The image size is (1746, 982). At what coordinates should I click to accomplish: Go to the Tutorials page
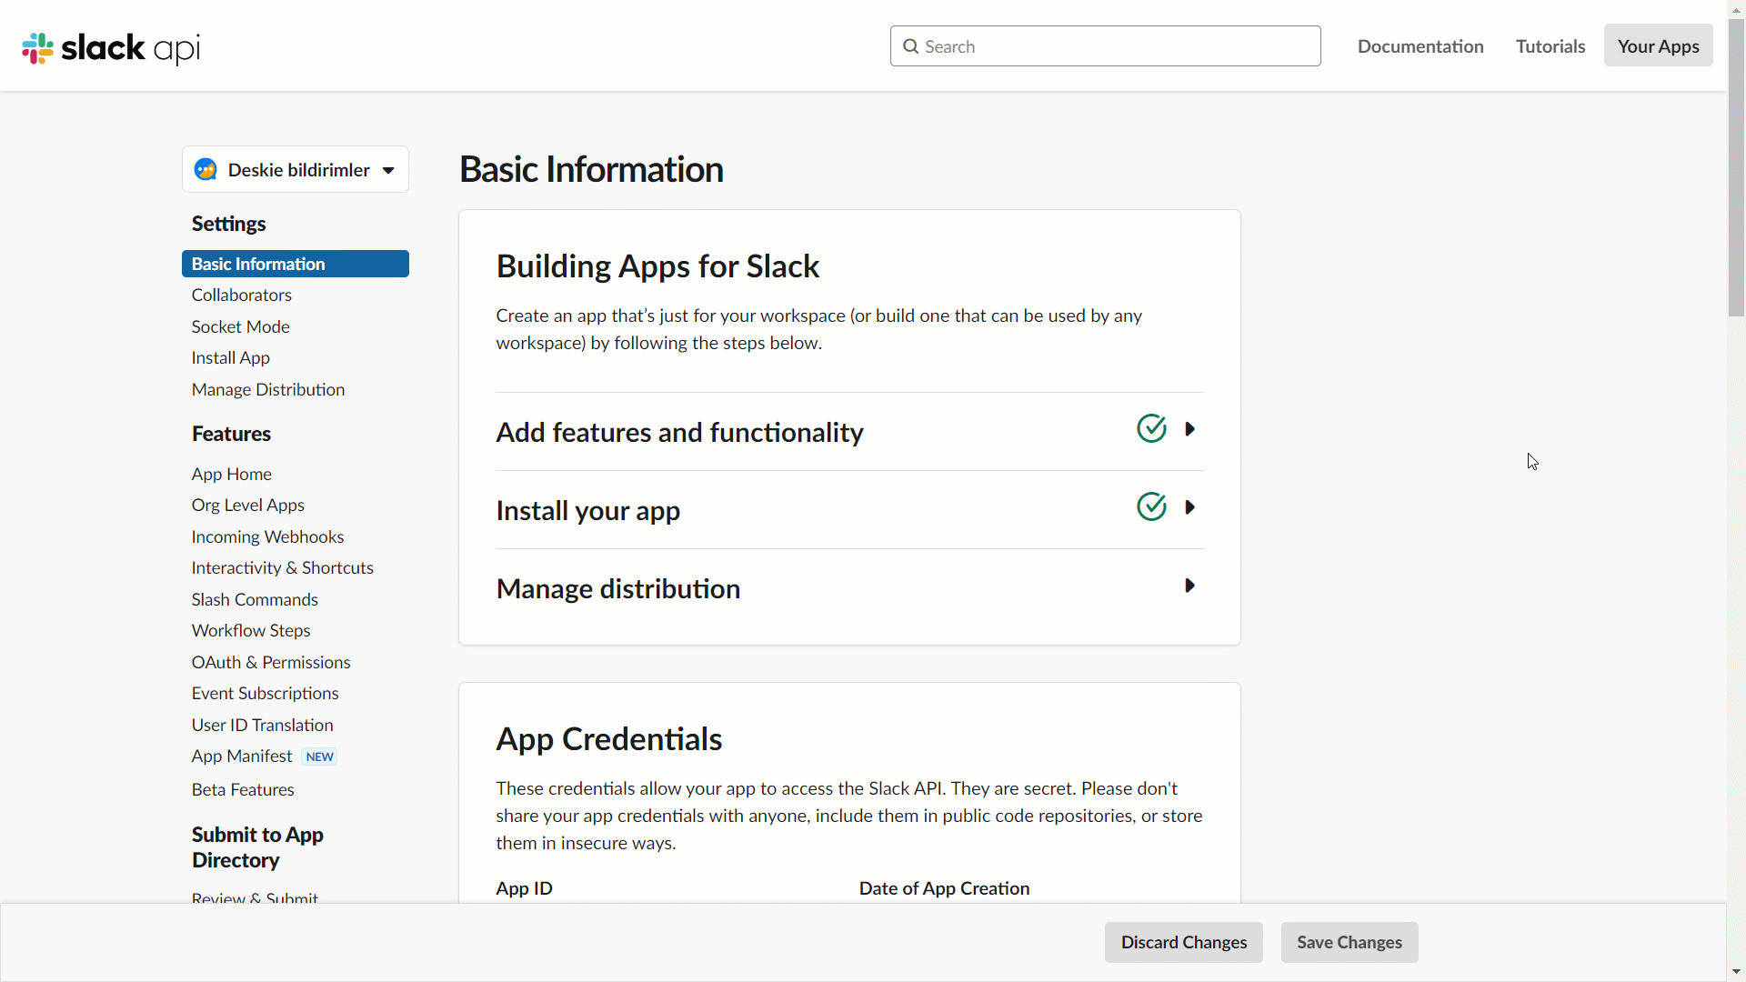1550,46
